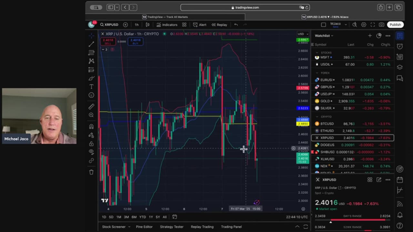Open the Indicators dialog
Viewport: 413px width, 232px height.
(x=167, y=24)
